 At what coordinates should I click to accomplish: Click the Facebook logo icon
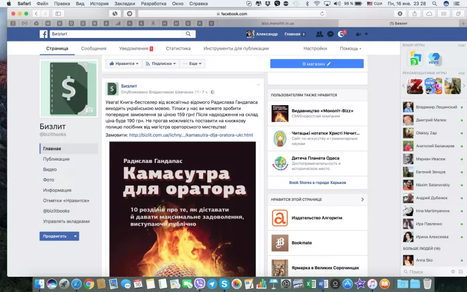tap(43, 34)
